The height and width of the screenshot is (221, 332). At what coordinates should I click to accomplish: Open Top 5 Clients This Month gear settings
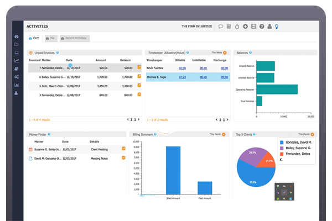point(312,134)
